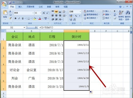
Task: Toggle italic formatting
Action: point(19,18)
